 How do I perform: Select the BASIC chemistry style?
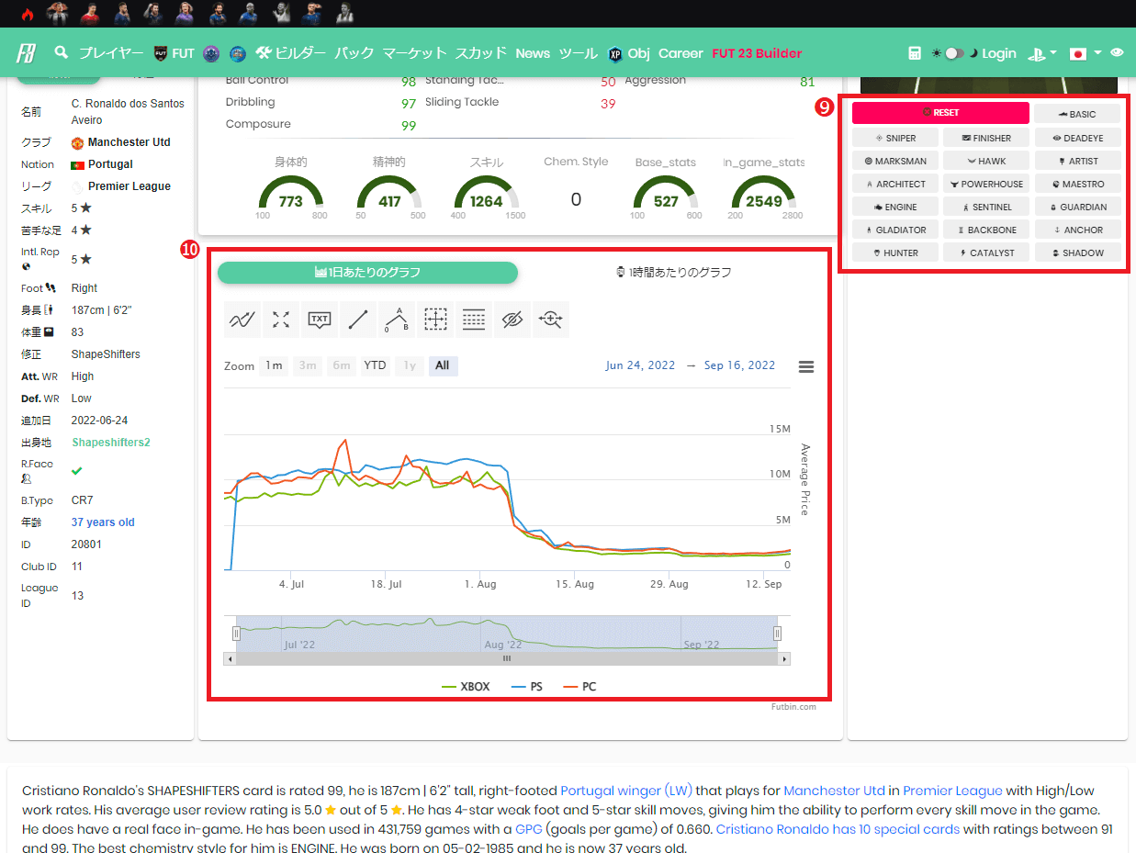[1077, 115]
